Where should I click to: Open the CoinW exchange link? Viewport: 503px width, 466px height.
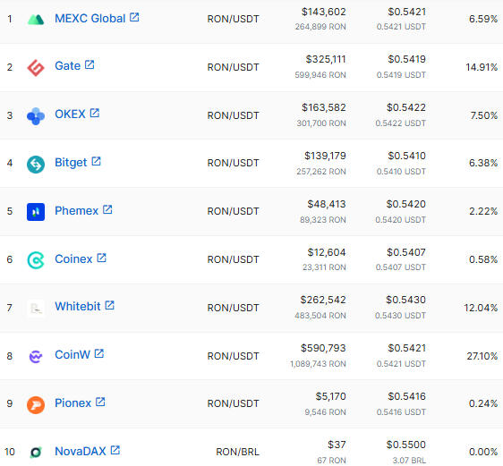point(72,355)
